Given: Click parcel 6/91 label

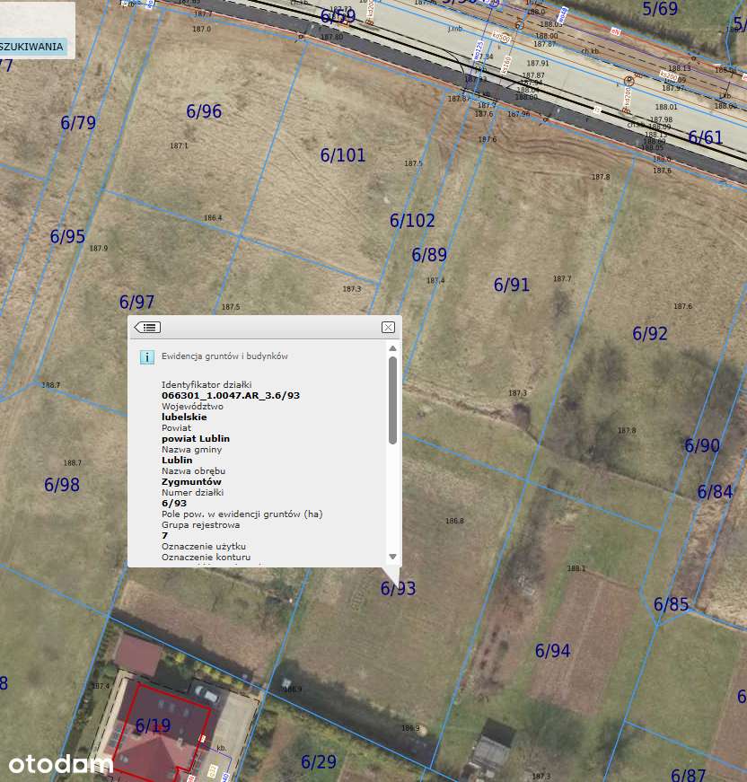Looking at the screenshot, I should [512, 285].
